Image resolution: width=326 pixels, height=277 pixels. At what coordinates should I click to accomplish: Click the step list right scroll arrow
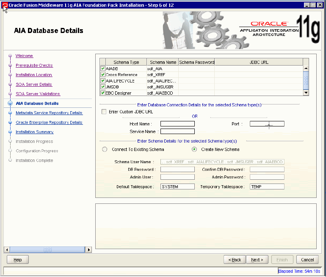point(89,250)
